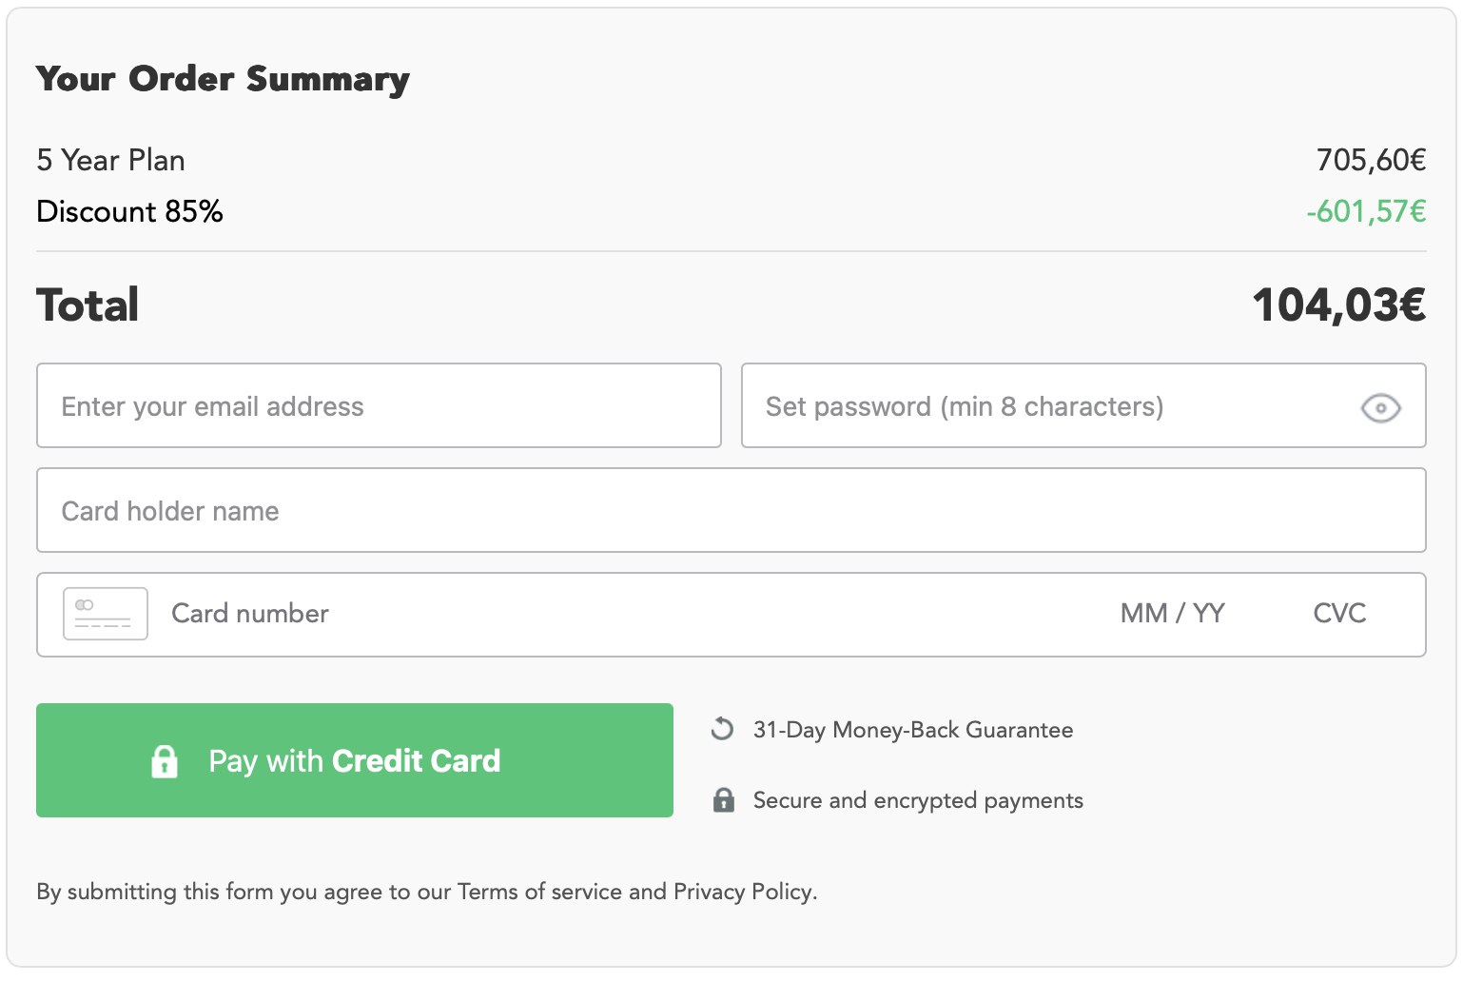Focus the email address field
Screen dimensions: 1463x982
[379, 406]
